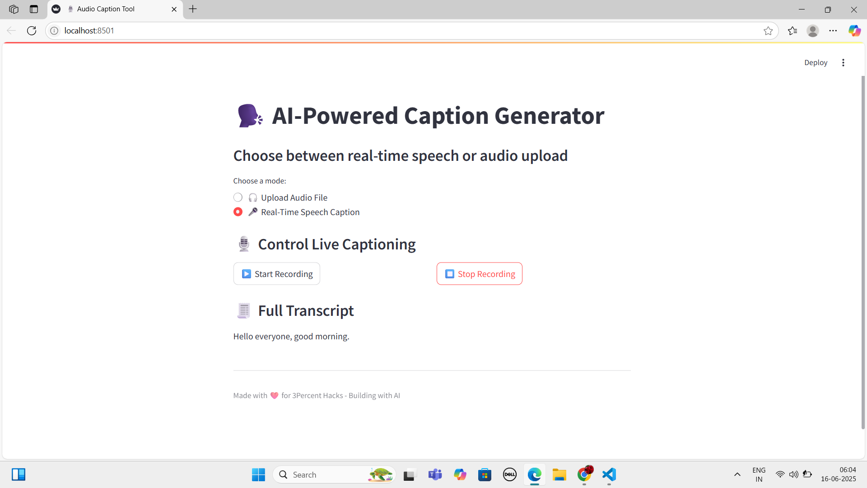
Task: Open the Streamlit three-dot main menu
Action: 843,62
